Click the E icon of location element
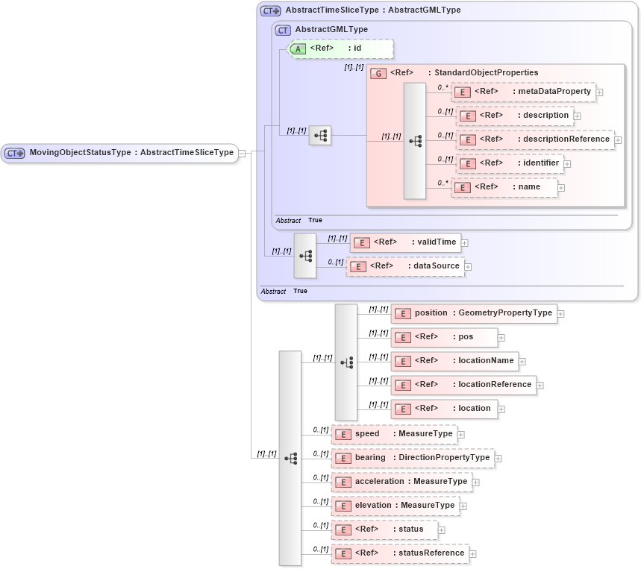The image size is (641, 569). click(403, 409)
